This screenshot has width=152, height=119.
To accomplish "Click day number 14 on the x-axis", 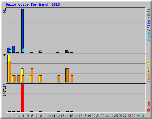I will 67,116.
